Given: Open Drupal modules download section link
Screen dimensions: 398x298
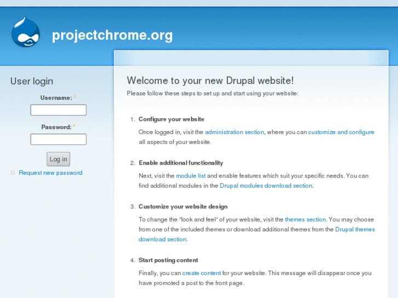Looking at the screenshot, I should [x=266, y=186].
